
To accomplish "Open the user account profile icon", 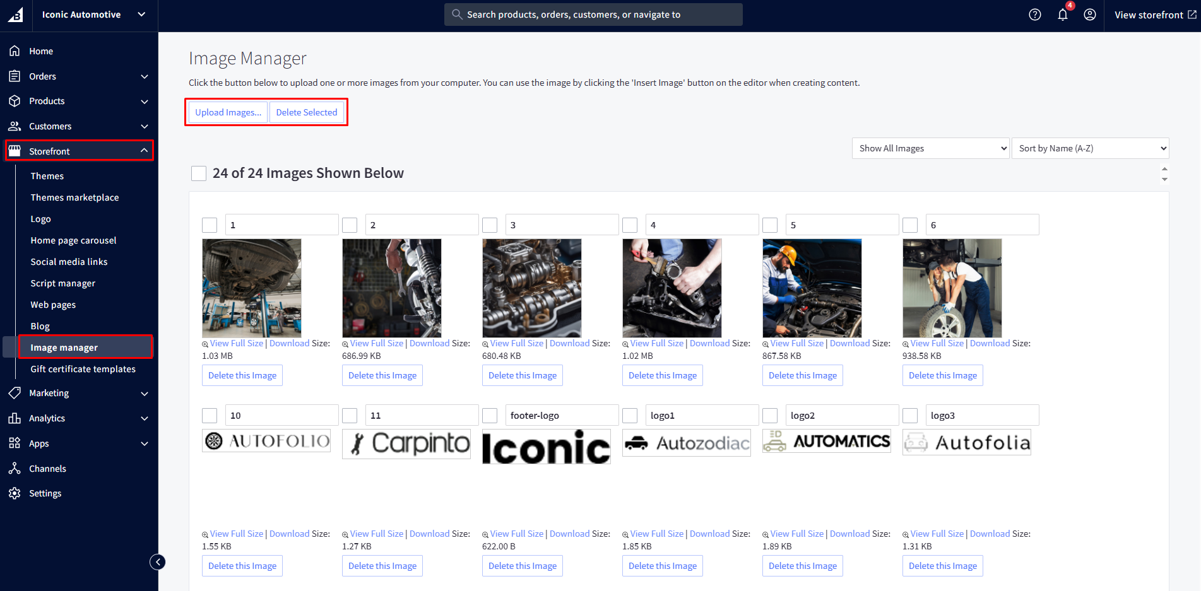I will 1090,15.
